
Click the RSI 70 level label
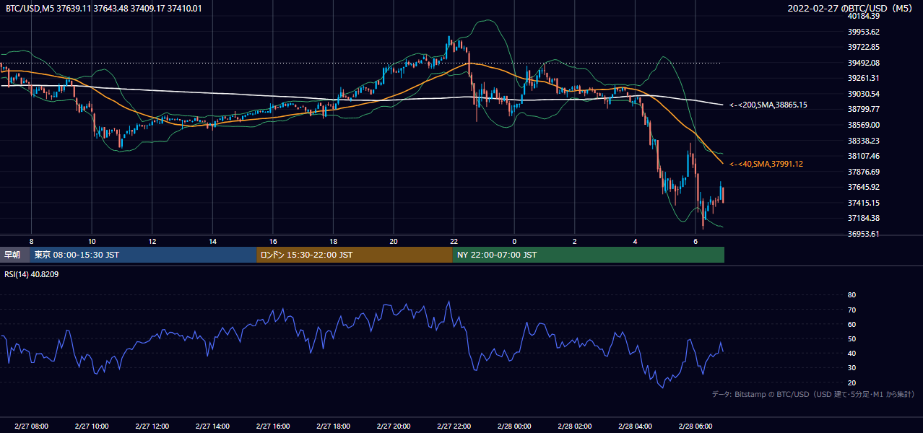(x=851, y=310)
